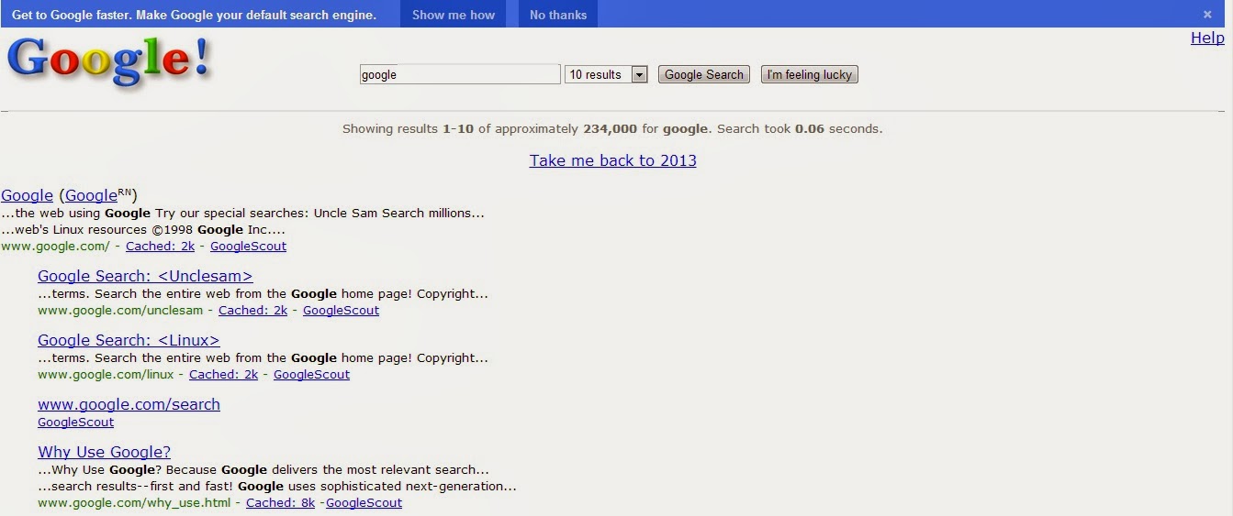1233x516 pixels.
Task: Open the Help link
Action: (x=1207, y=38)
